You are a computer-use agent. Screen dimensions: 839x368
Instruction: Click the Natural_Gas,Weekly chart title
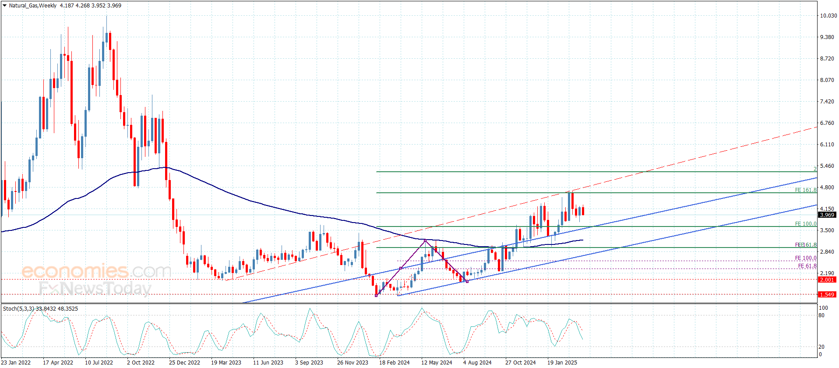tap(33, 6)
